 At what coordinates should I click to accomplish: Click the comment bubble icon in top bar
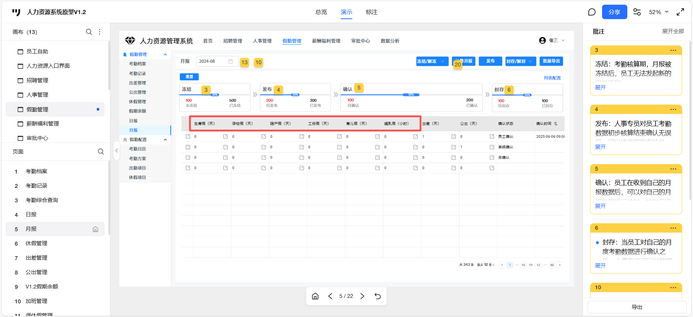[x=592, y=12]
